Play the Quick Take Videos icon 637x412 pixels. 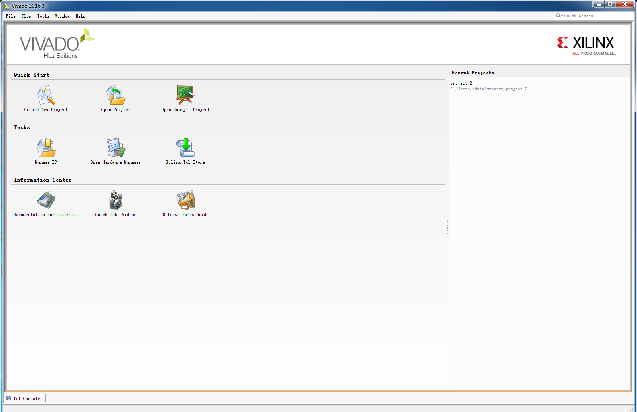coord(116,200)
